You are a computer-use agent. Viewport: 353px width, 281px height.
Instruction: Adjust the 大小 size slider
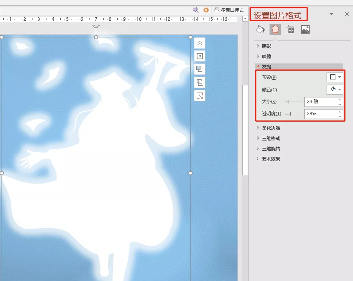(293, 102)
